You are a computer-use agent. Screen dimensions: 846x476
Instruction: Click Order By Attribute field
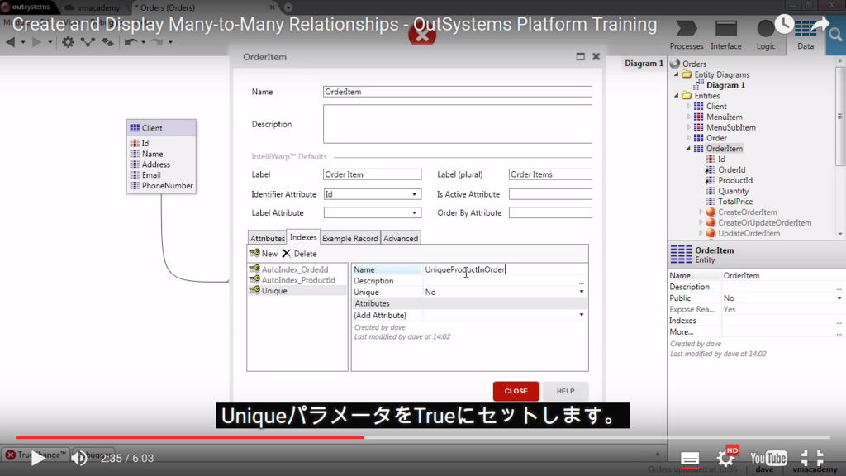pos(550,212)
